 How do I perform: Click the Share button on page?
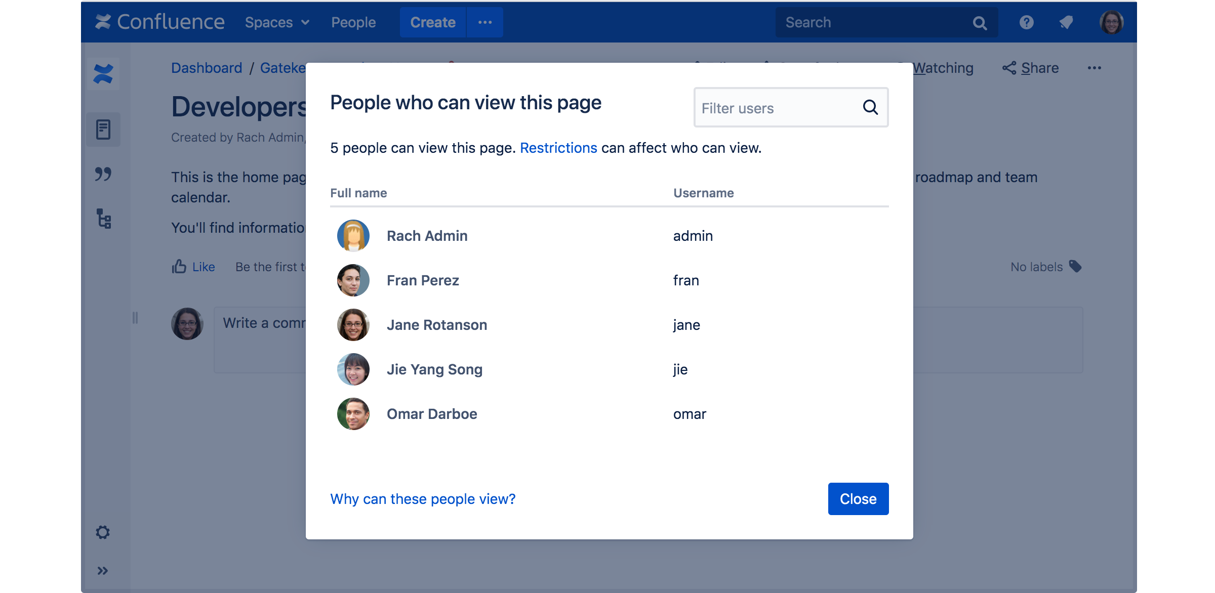[x=1031, y=68]
